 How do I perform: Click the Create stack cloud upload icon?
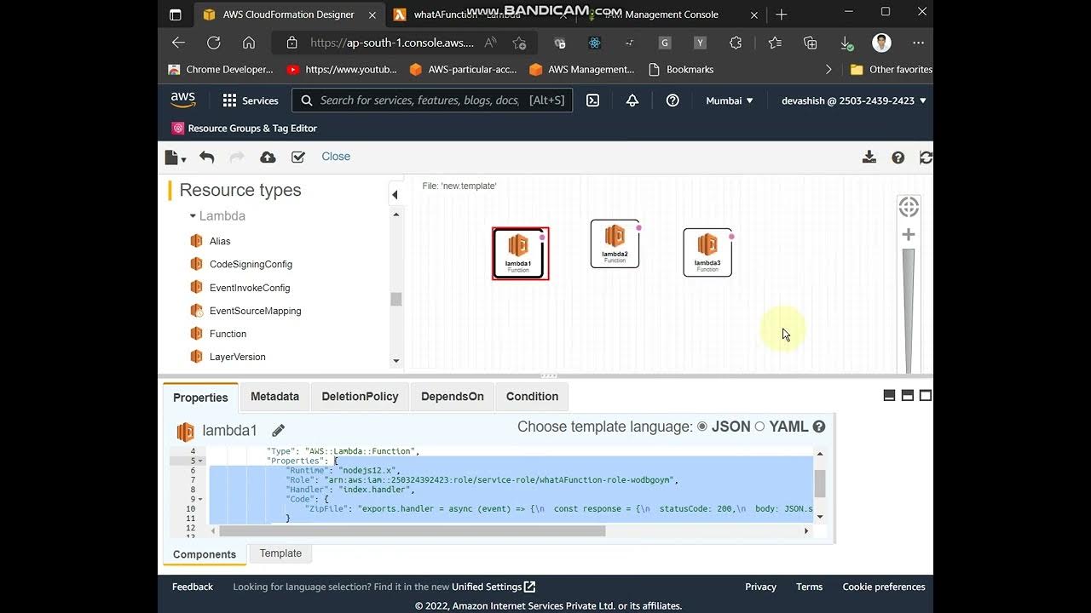click(268, 157)
